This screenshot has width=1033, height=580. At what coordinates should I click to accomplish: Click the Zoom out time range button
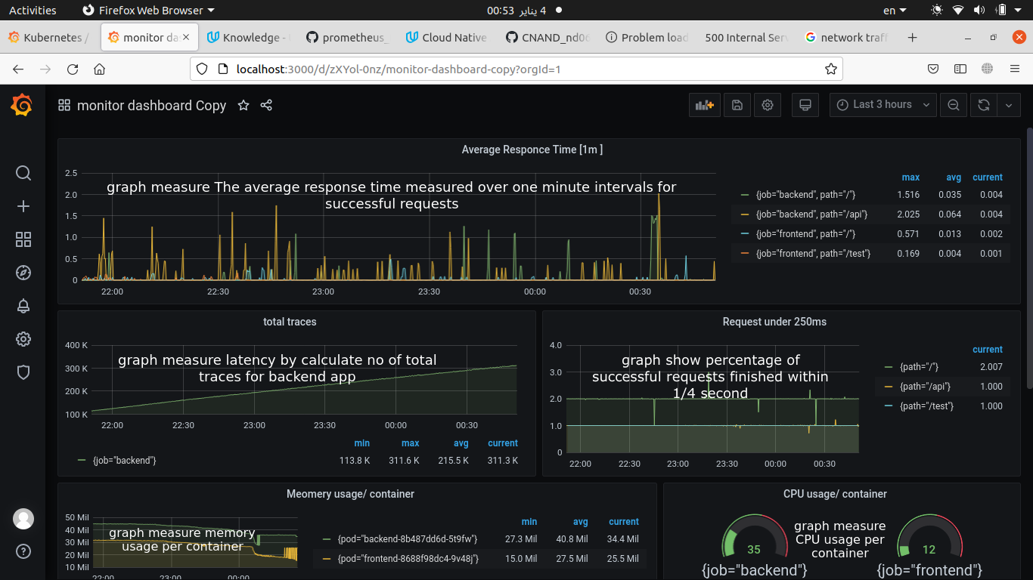[x=953, y=105]
